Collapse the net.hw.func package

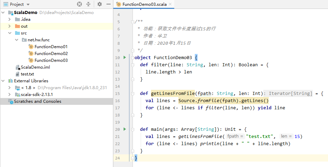[x=17, y=40]
